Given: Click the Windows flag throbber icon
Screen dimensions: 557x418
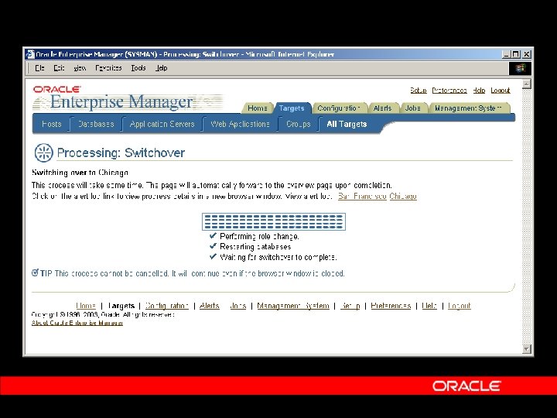Looking at the screenshot, I should click(x=520, y=68).
